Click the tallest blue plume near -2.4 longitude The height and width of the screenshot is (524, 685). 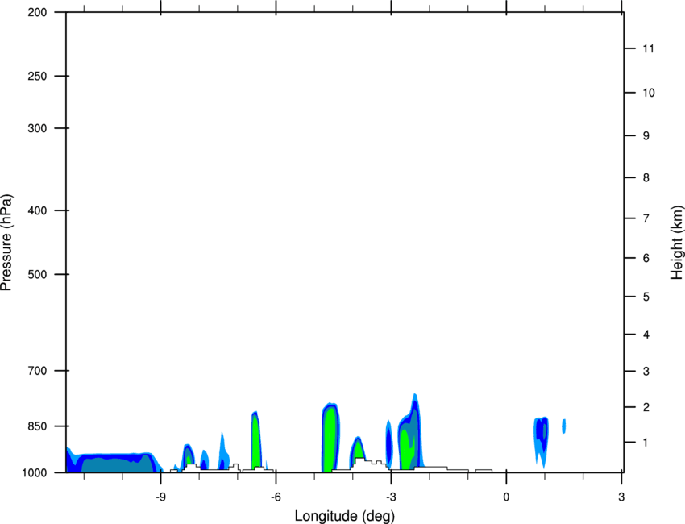point(410,432)
